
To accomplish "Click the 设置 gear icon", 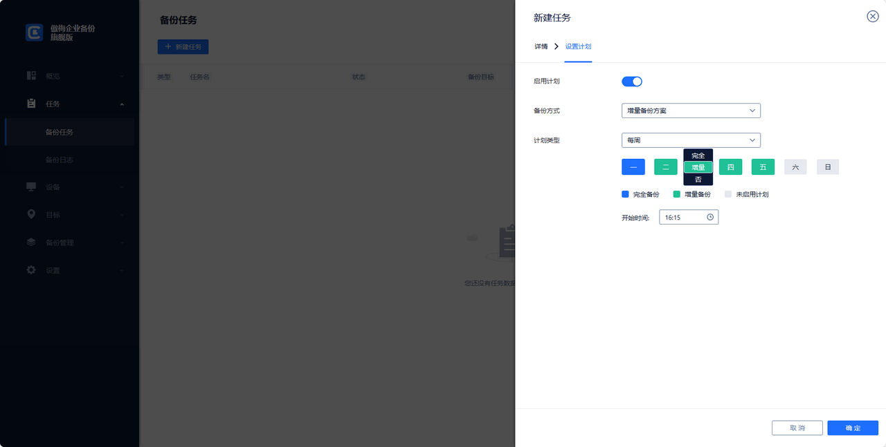I will point(30,269).
